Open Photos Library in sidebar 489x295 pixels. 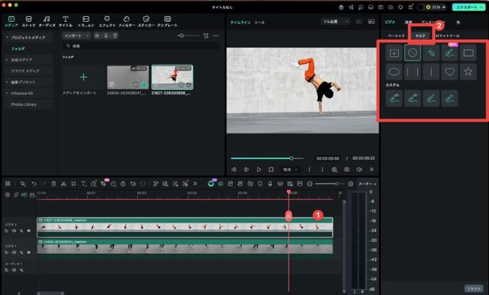coord(24,104)
